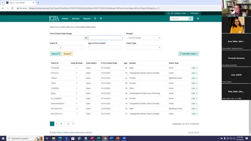Expand the Client Type combo box

(143, 47)
